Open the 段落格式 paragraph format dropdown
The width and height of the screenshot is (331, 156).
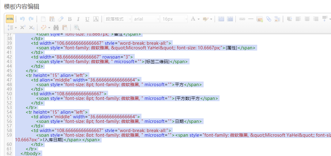coord(118,19)
